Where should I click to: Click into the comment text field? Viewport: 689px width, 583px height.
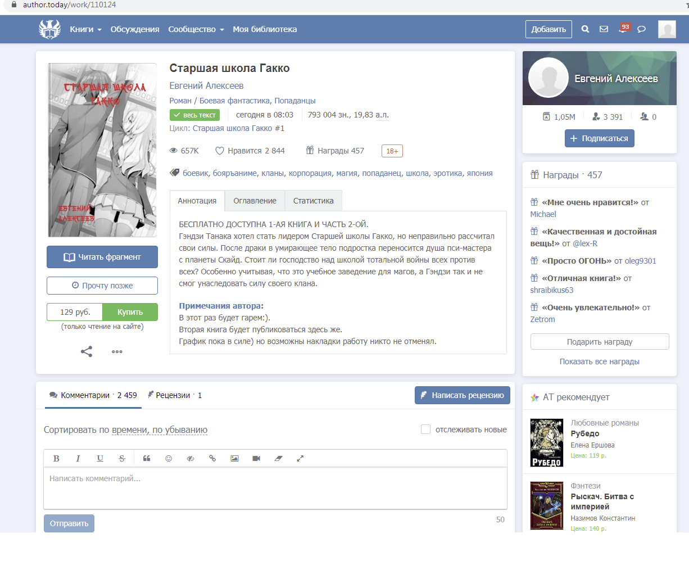275,487
